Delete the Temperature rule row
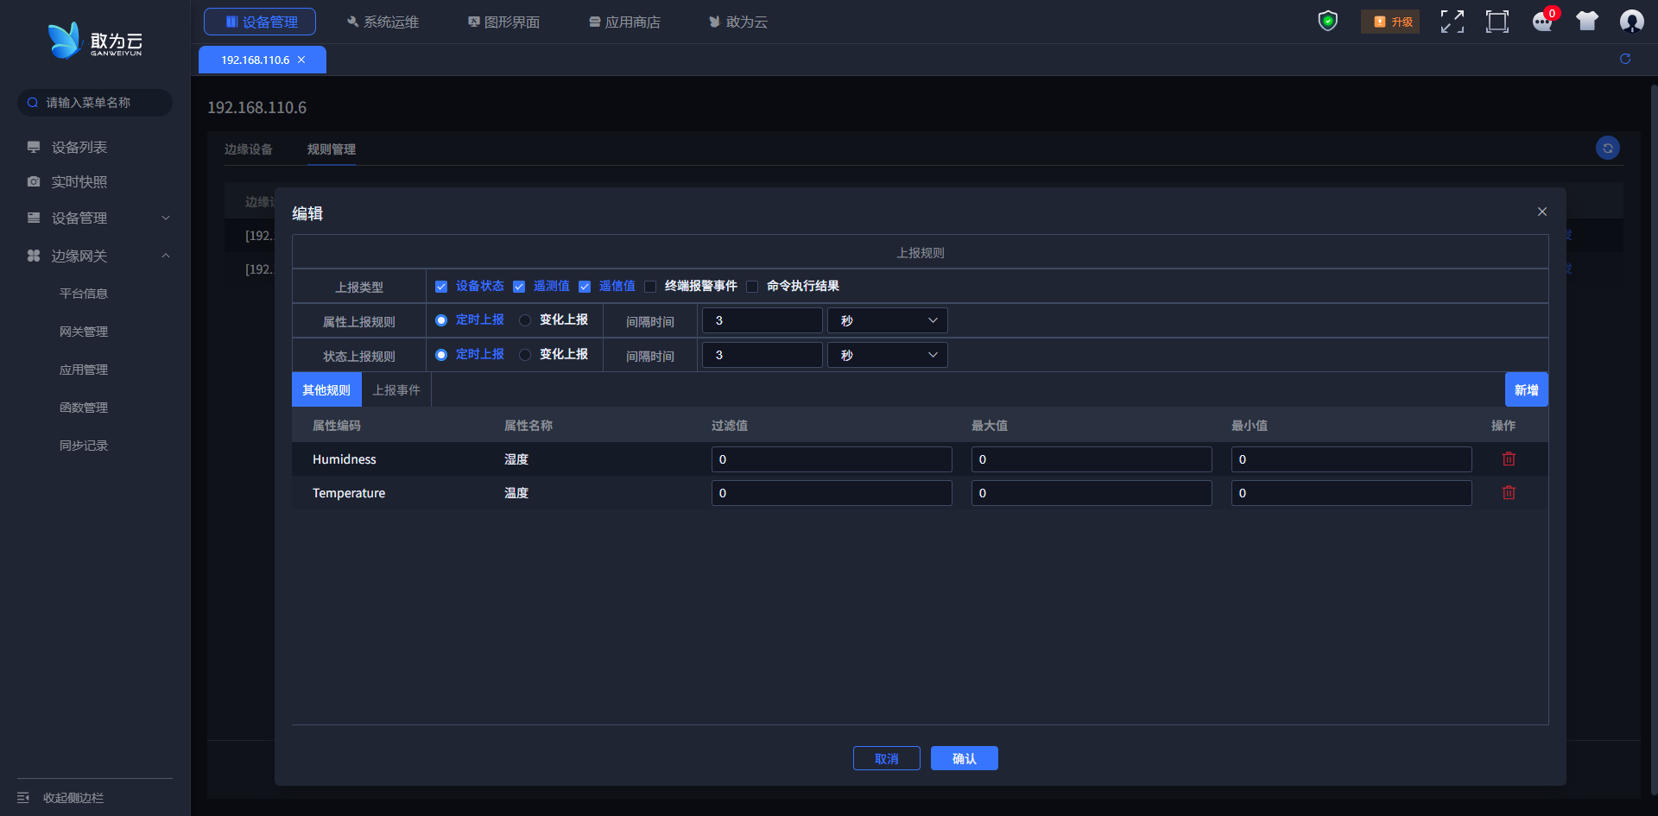The height and width of the screenshot is (816, 1658). click(1509, 493)
